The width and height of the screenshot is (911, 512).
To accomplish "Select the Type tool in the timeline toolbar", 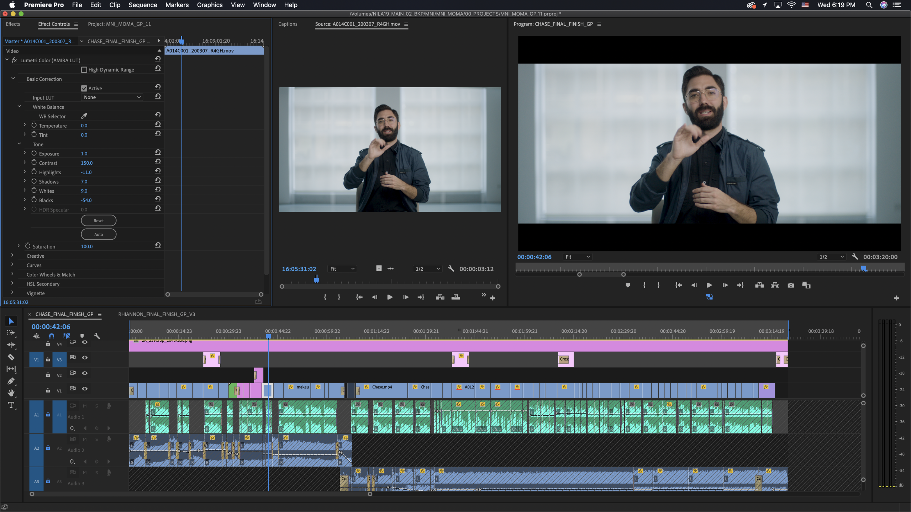I will point(11,405).
